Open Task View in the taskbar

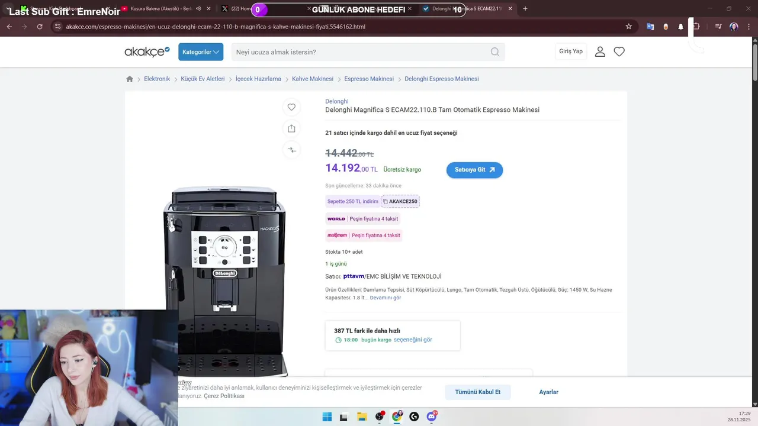click(343, 417)
